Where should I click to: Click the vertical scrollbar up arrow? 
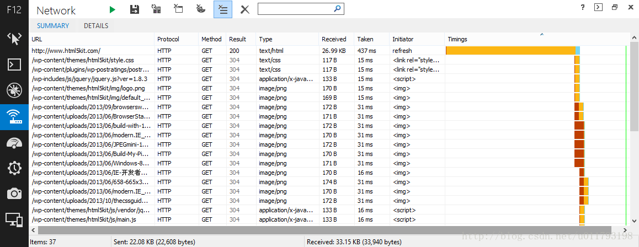tap(635, 37)
